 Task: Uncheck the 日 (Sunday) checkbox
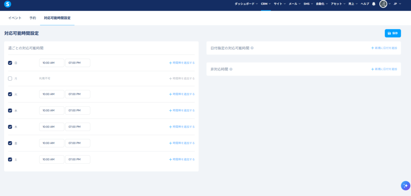point(10,63)
